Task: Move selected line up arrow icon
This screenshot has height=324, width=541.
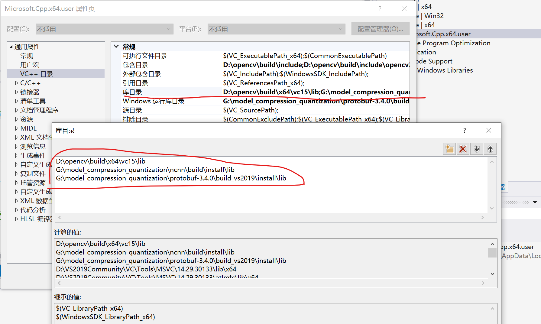Action: coord(490,149)
